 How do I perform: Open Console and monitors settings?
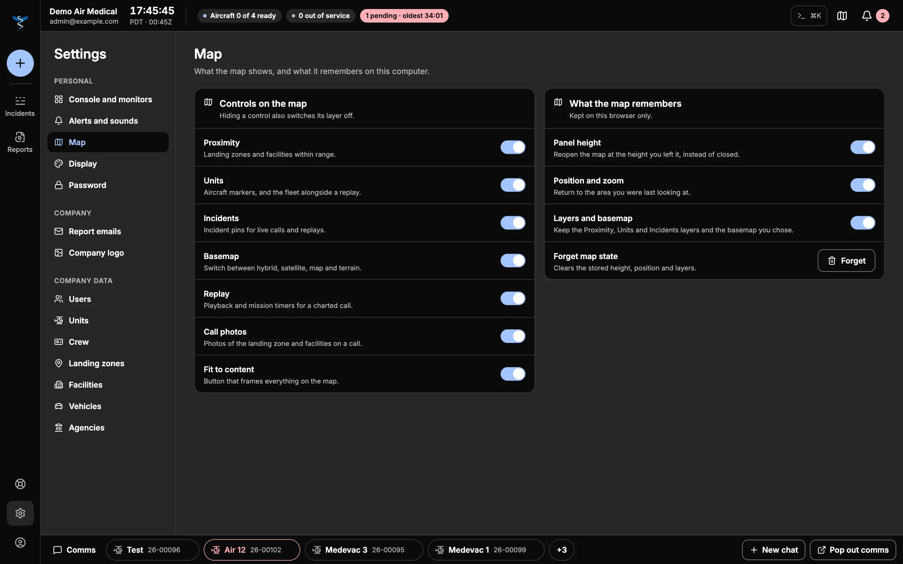(x=108, y=99)
